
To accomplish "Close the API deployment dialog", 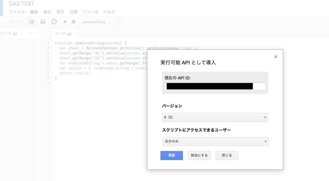I will [276, 57].
